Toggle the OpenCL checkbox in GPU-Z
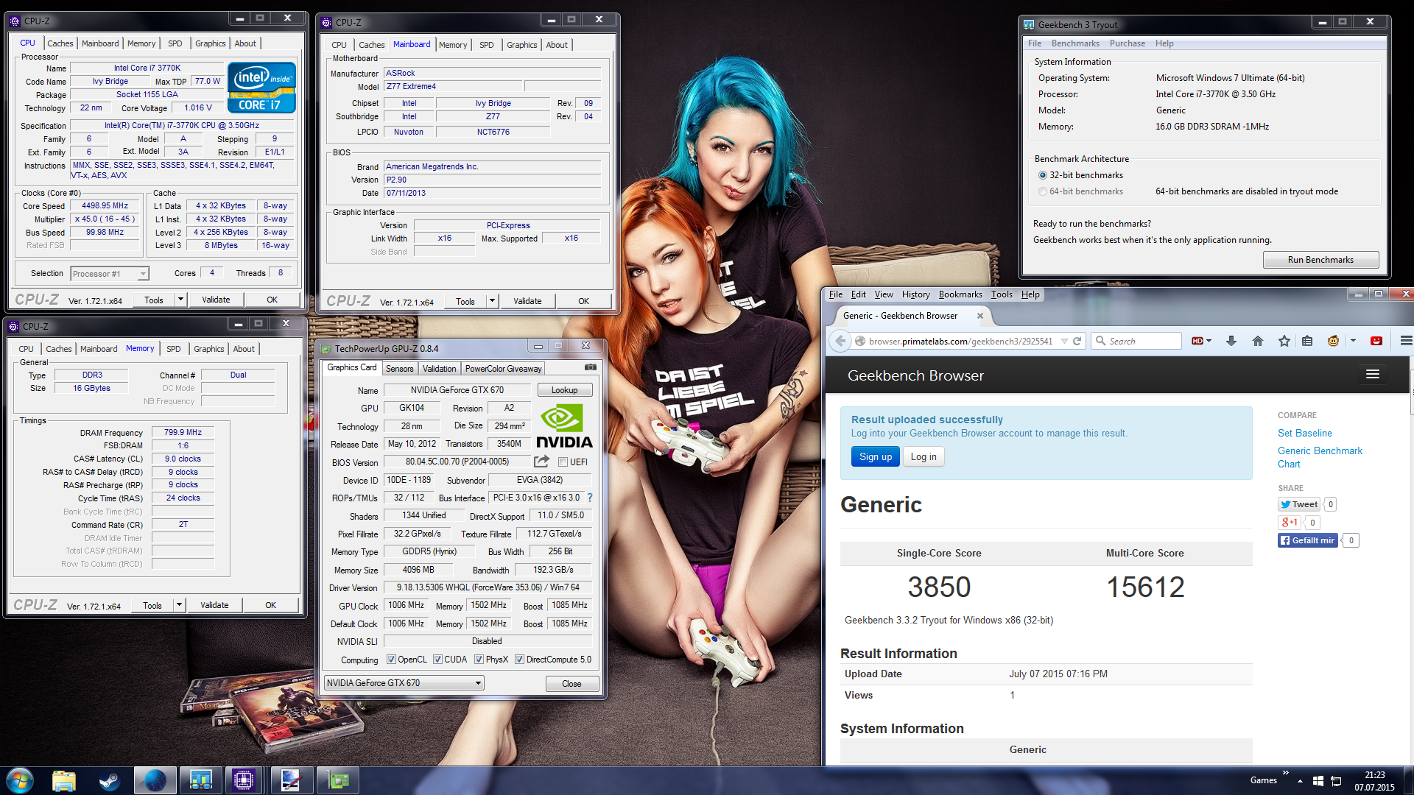The image size is (1414, 795). 391,660
